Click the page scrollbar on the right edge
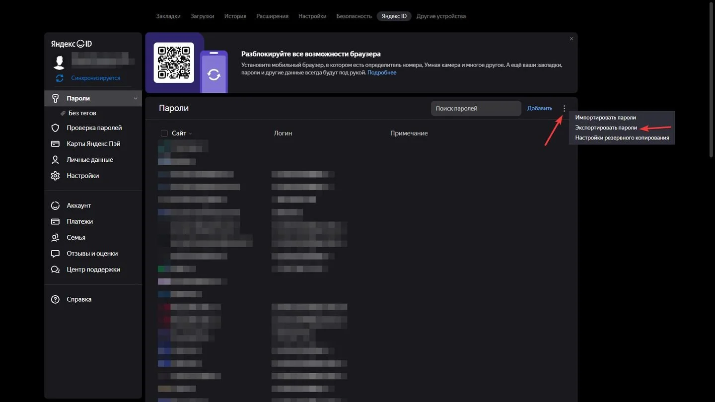Viewport: 715px width, 402px height. [x=711, y=79]
